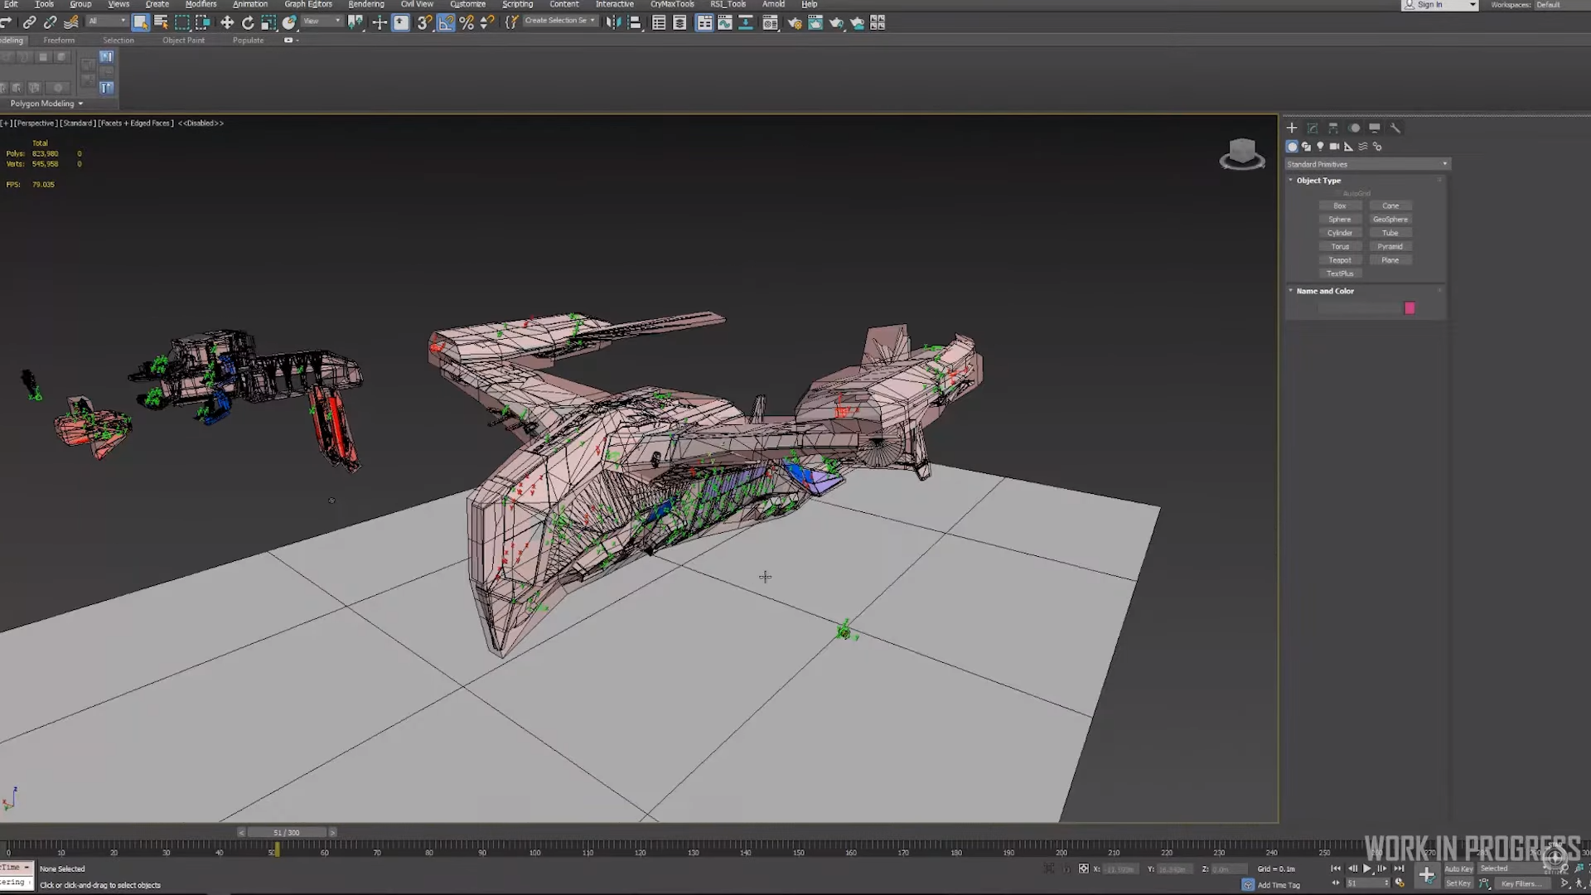Viewport: 1591px width, 895px height.
Task: Toggle the Percent Snap button
Action: [467, 23]
